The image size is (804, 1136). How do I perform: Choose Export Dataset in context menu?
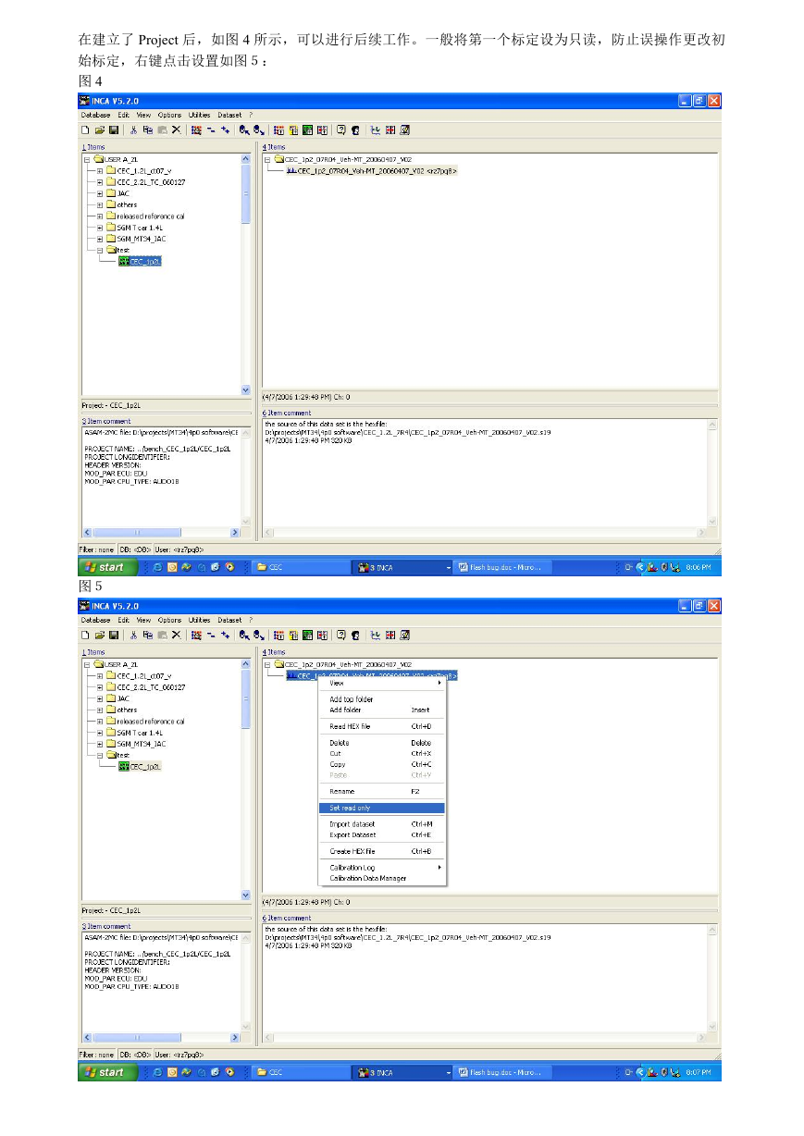[x=382, y=834]
